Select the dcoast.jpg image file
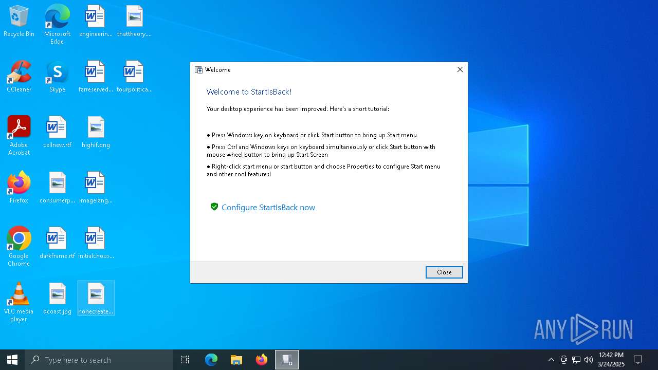 57,299
